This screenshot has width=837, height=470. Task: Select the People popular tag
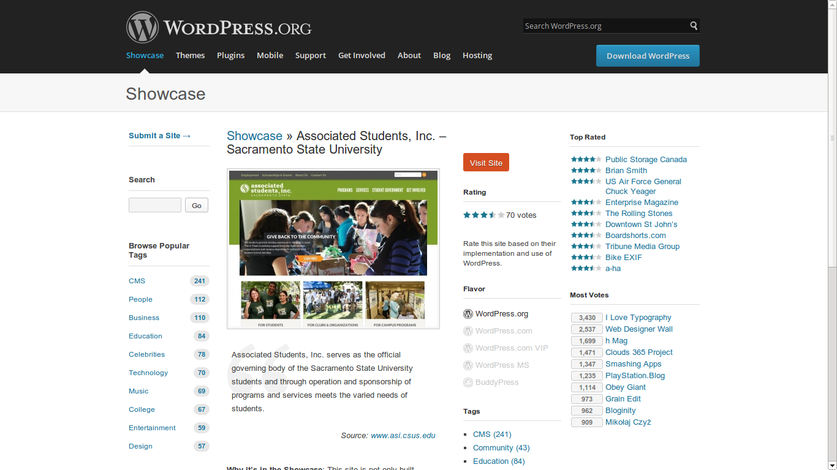click(140, 299)
